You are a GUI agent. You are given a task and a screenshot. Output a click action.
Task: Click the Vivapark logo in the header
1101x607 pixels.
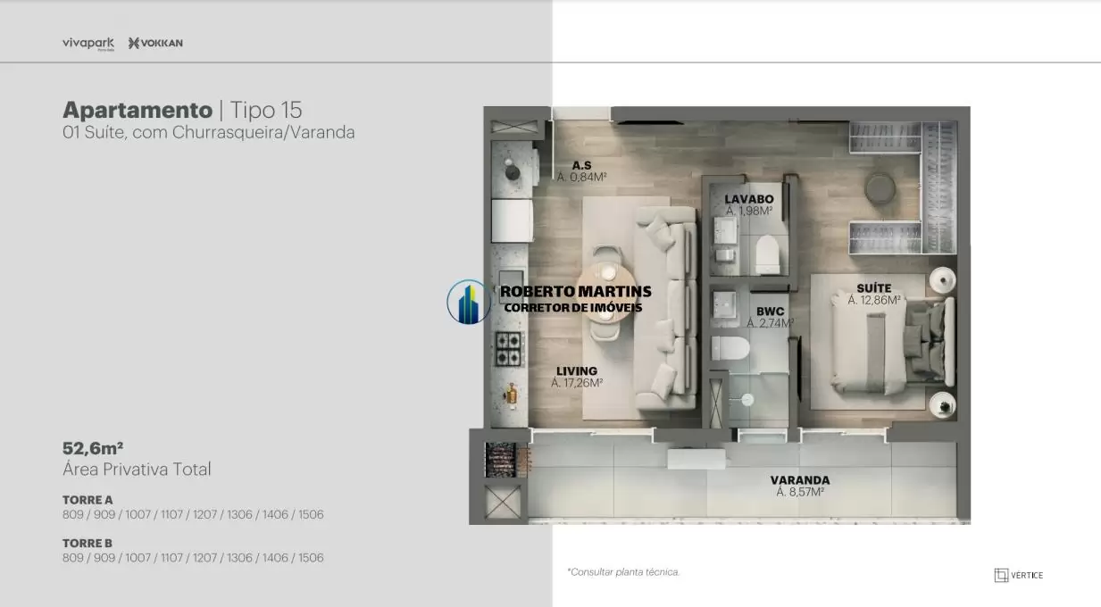coord(88,43)
